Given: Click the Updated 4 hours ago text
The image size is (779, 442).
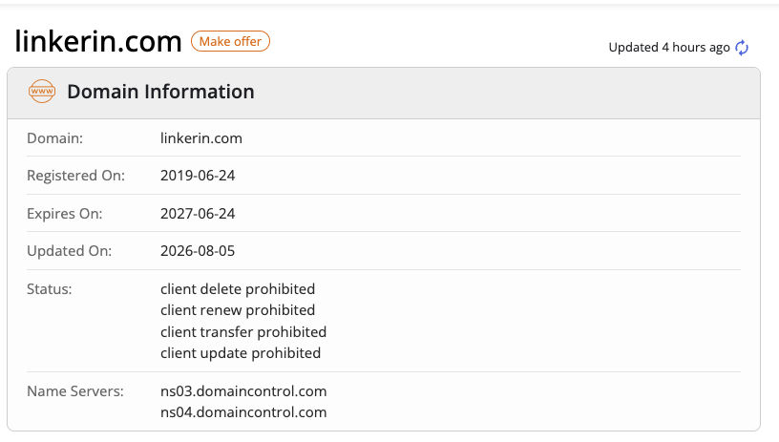Looking at the screenshot, I should click(x=669, y=47).
